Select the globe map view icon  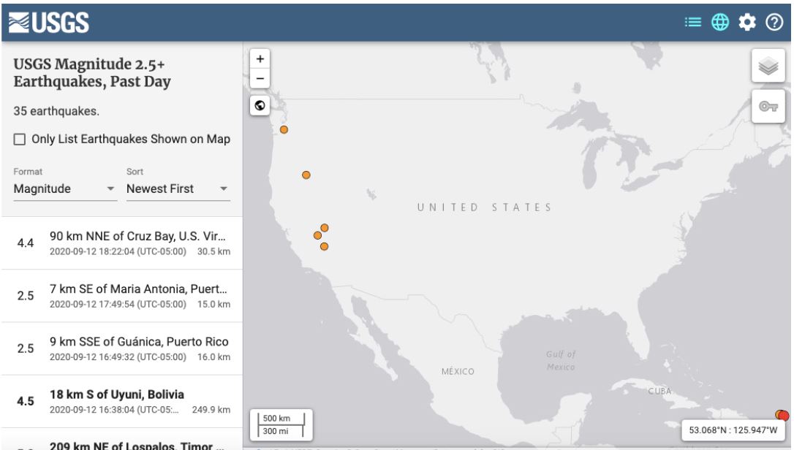coord(720,22)
